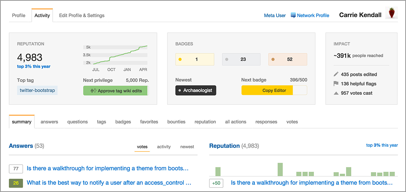Click the gold badge dot box
Screen dimensions: 406x192
[195, 59]
